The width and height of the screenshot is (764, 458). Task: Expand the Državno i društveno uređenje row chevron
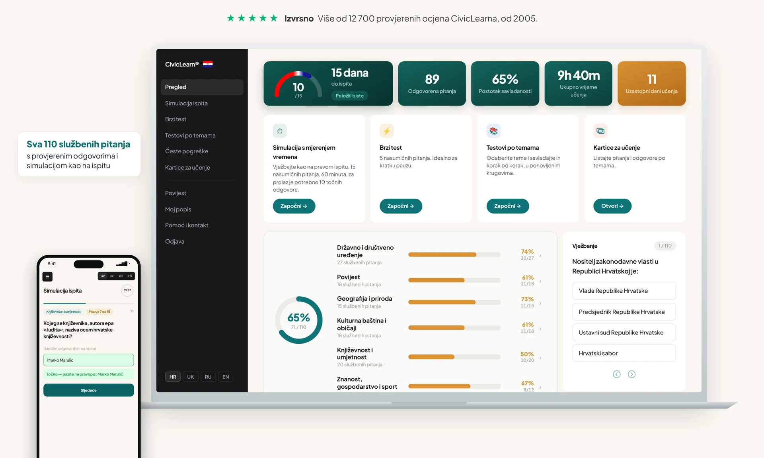[x=540, y=256]
